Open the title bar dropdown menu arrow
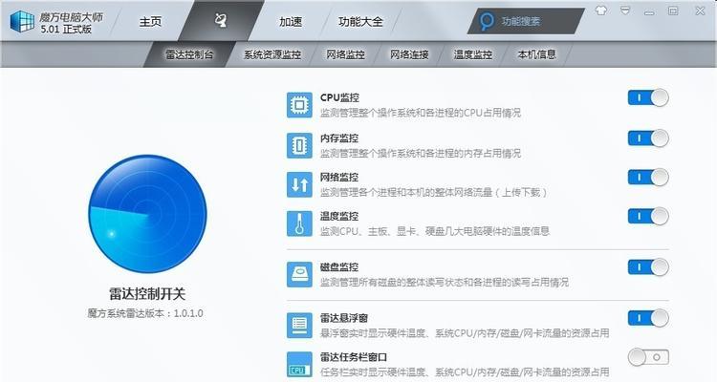The image size is (717, 382). click(x=625, y=11)
